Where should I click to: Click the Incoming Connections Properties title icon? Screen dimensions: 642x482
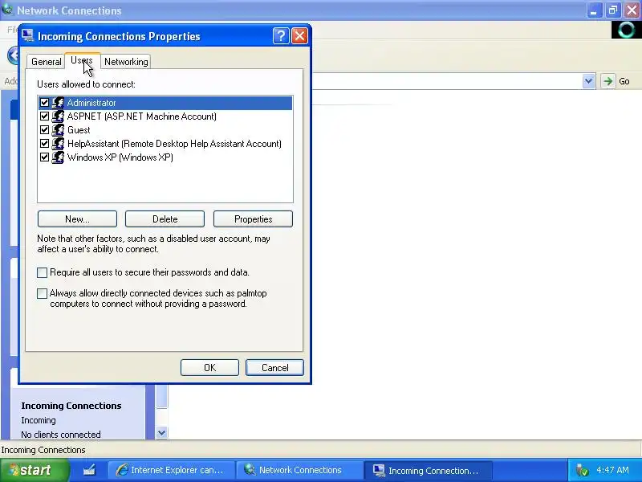(x=27, y=36)
